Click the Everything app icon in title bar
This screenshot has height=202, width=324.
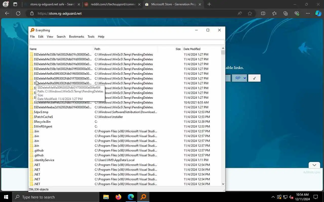tap(32, 30)
